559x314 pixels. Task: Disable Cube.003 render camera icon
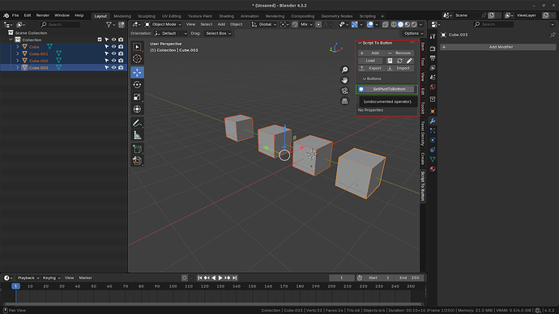(x=121, y=68)
